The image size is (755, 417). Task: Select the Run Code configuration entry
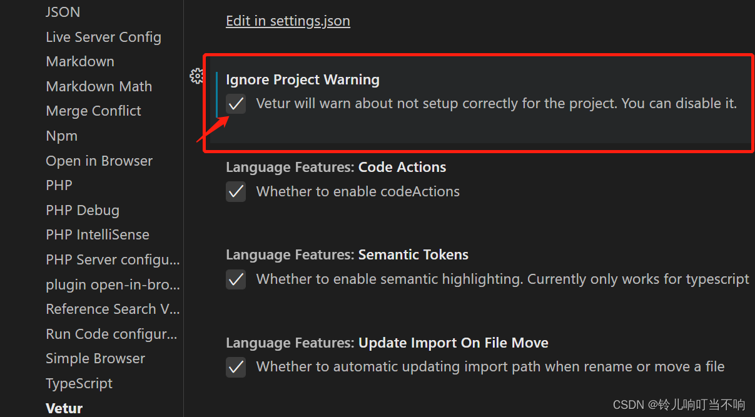point(111,334)
